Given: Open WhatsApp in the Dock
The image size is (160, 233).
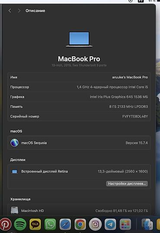Looking at the screenshot, I should pos(50,224).
